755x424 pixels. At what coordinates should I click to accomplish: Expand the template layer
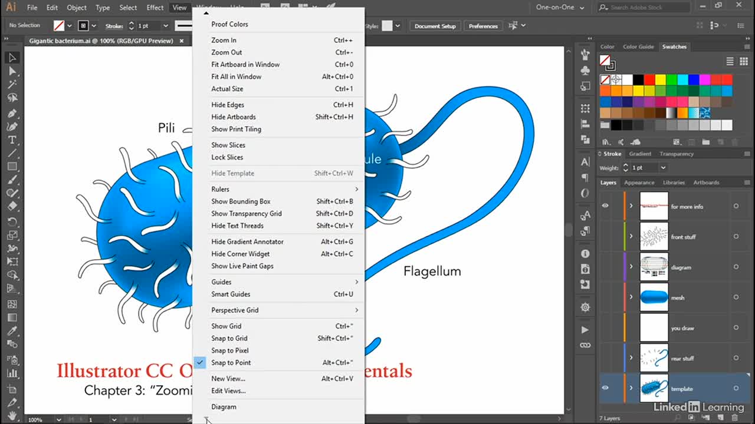pos(631,388)
